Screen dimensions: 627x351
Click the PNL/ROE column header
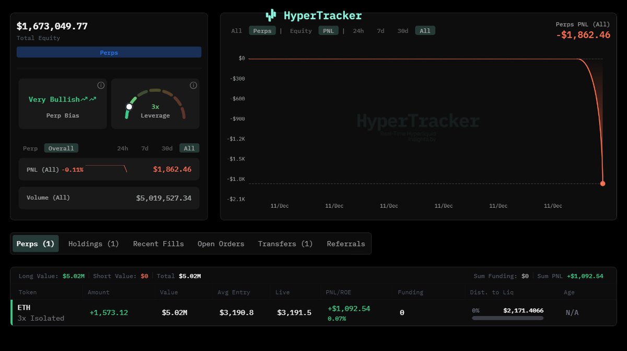[339, 292]
